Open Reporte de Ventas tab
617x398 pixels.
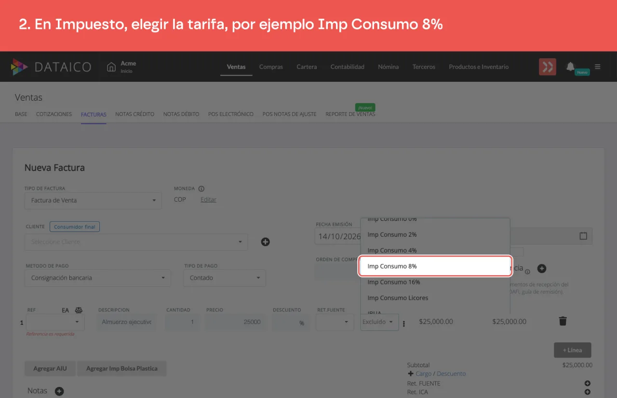click(x=350, y=114)
